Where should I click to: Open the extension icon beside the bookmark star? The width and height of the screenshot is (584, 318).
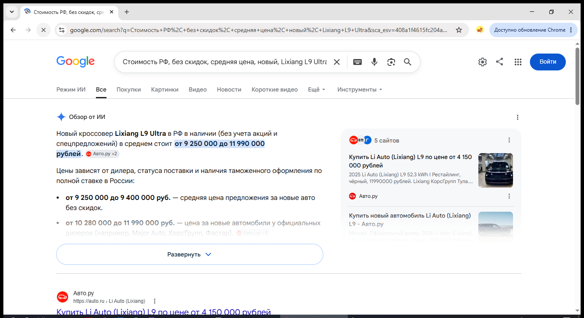pos(480,30)
